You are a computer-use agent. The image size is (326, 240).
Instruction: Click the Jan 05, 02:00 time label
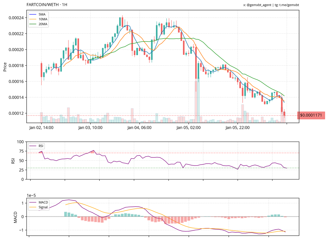pyautogui.click(x=189, y=127)
